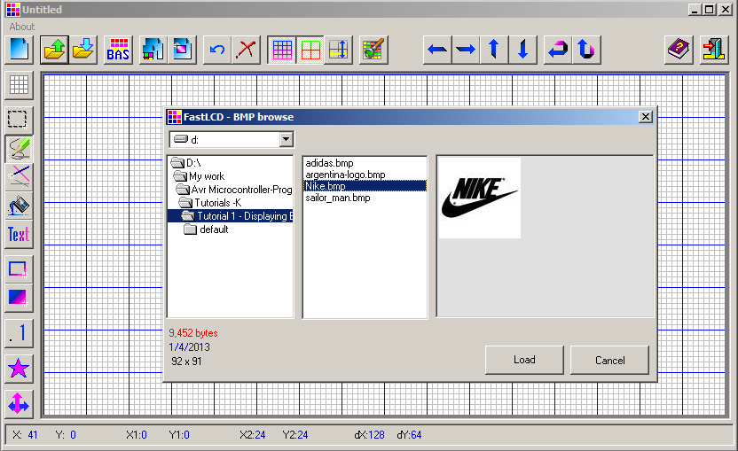Click the Cancel button
This screenshot has height=451, width=738.
[x=610, y=361]
